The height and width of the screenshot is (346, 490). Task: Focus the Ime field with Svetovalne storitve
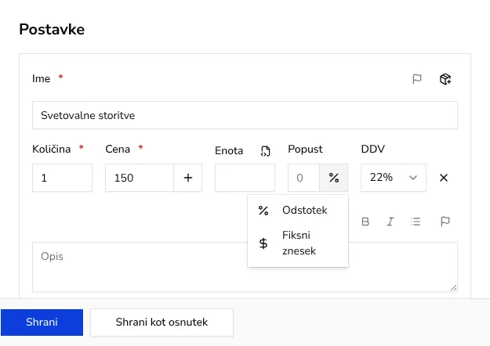click(245, 115)
